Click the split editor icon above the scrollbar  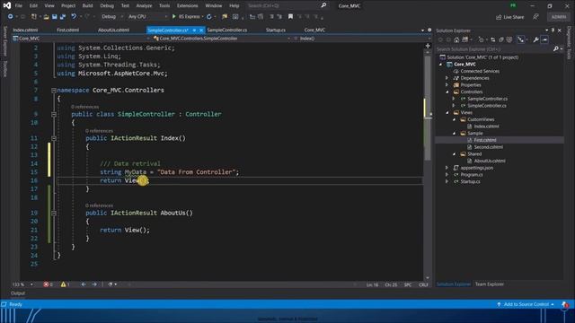(x=428, y=46)
